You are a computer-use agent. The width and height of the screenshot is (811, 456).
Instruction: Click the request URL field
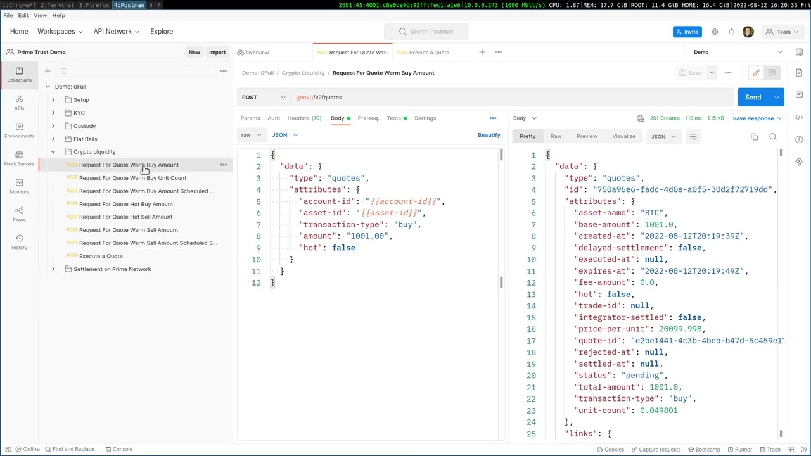coord(512,98)
